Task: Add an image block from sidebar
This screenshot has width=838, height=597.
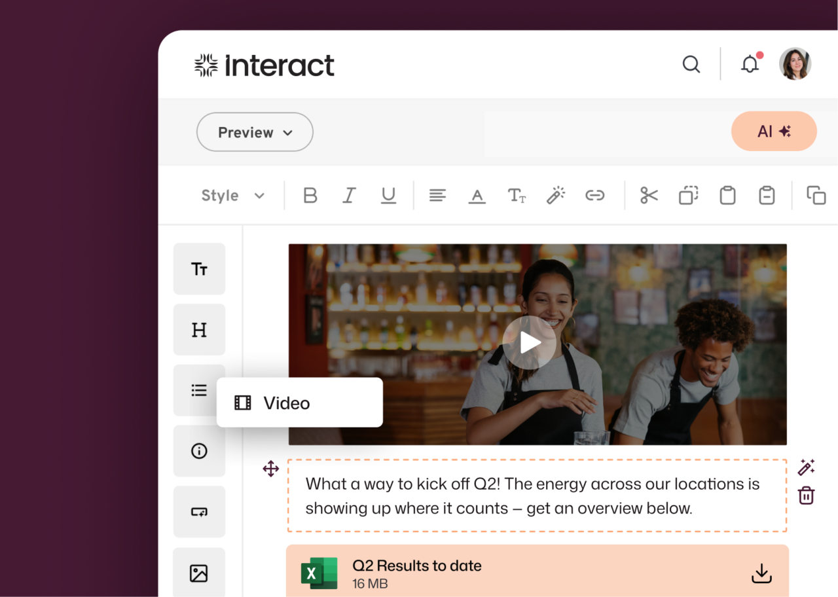Action: pyautogui.click(x=199, y=573)
